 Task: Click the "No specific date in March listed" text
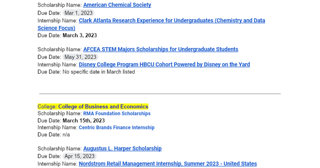[x=99, y=72]
